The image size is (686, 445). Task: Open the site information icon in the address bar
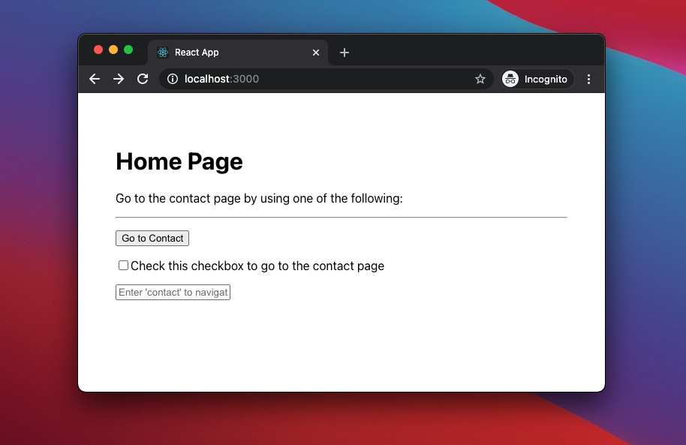(x=173, y=79)
